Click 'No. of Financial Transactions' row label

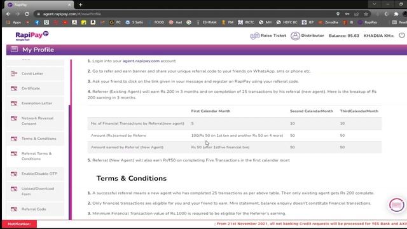[x=137, y=123]
